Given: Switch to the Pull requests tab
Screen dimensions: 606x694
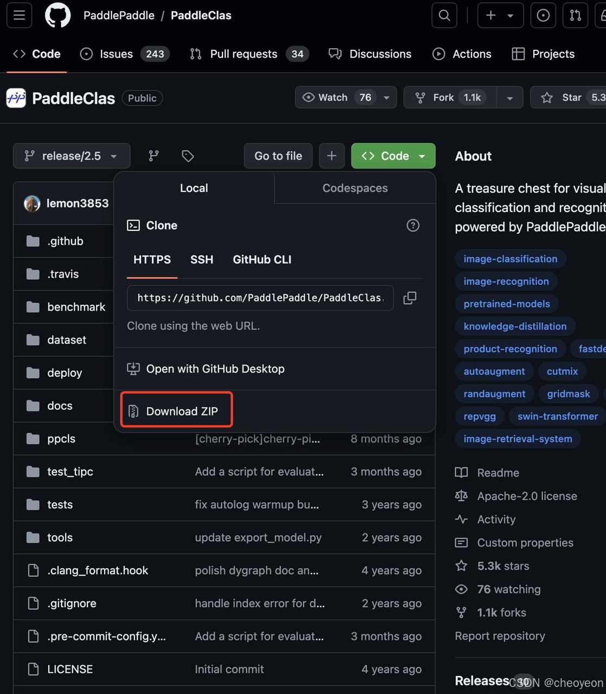Looking at the screenshot, I should (249, 54).
